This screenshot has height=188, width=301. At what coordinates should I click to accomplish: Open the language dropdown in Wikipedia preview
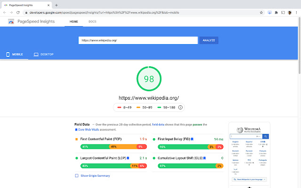[258, 136]
